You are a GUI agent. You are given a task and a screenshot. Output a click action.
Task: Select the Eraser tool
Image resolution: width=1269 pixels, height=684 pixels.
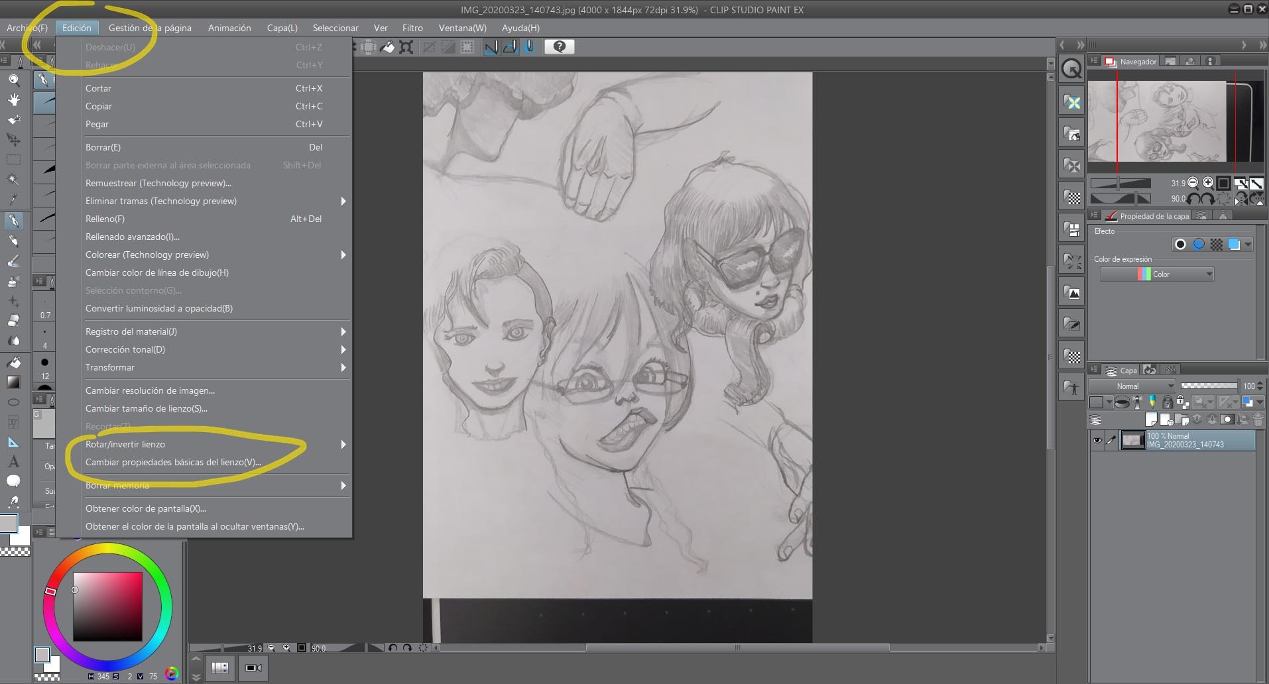(13, 321)
